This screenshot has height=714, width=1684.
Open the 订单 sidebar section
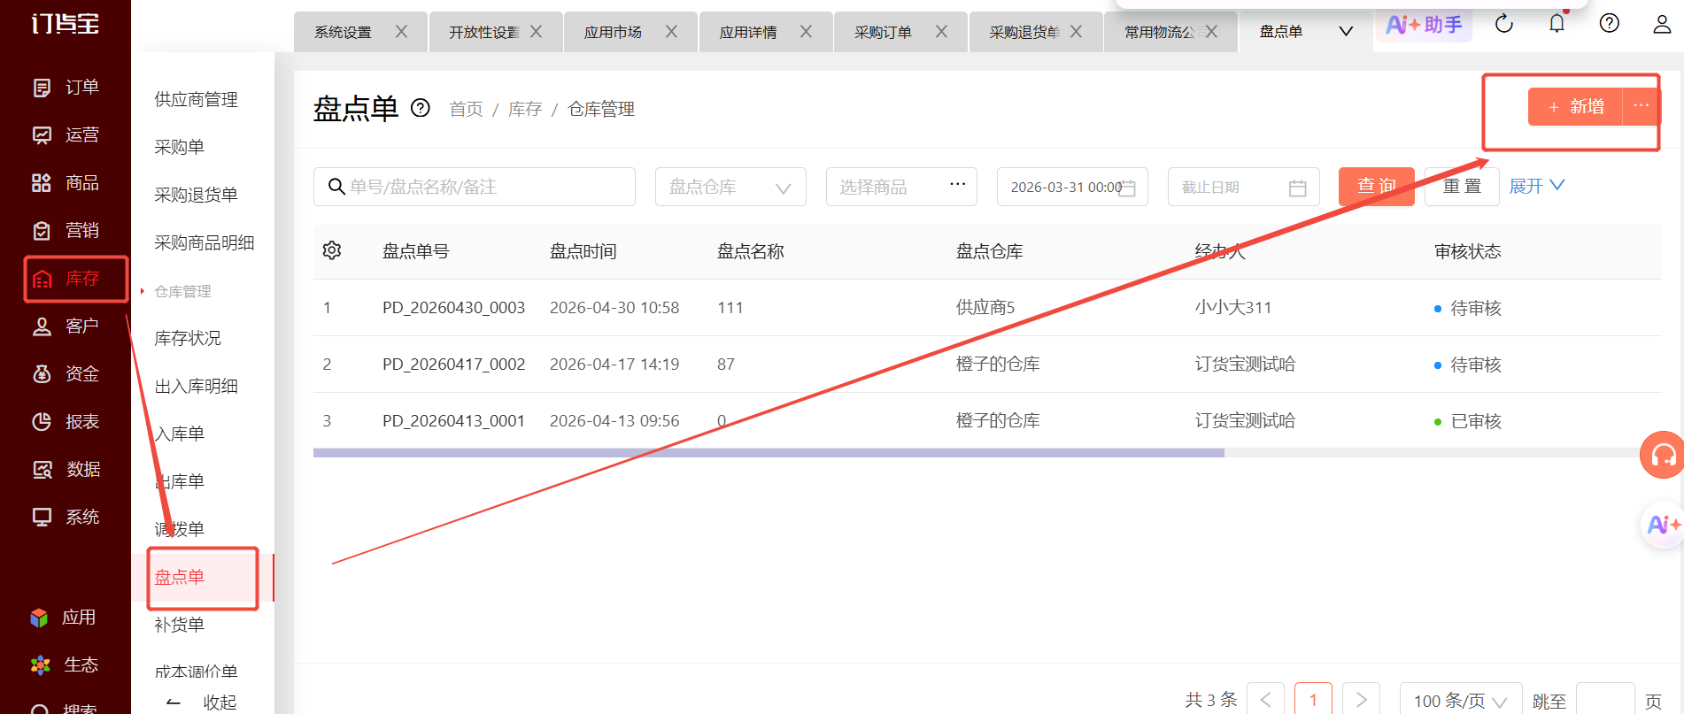66,88
